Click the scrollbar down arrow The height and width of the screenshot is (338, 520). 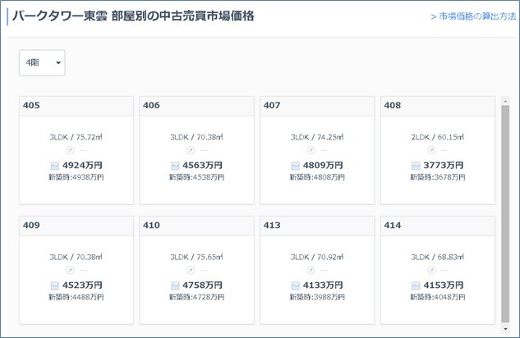coord(505,329)
